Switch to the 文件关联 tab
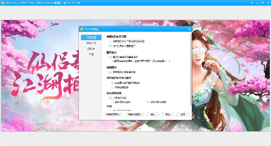This screenshot has width=271, height=146. pos(91,43)
